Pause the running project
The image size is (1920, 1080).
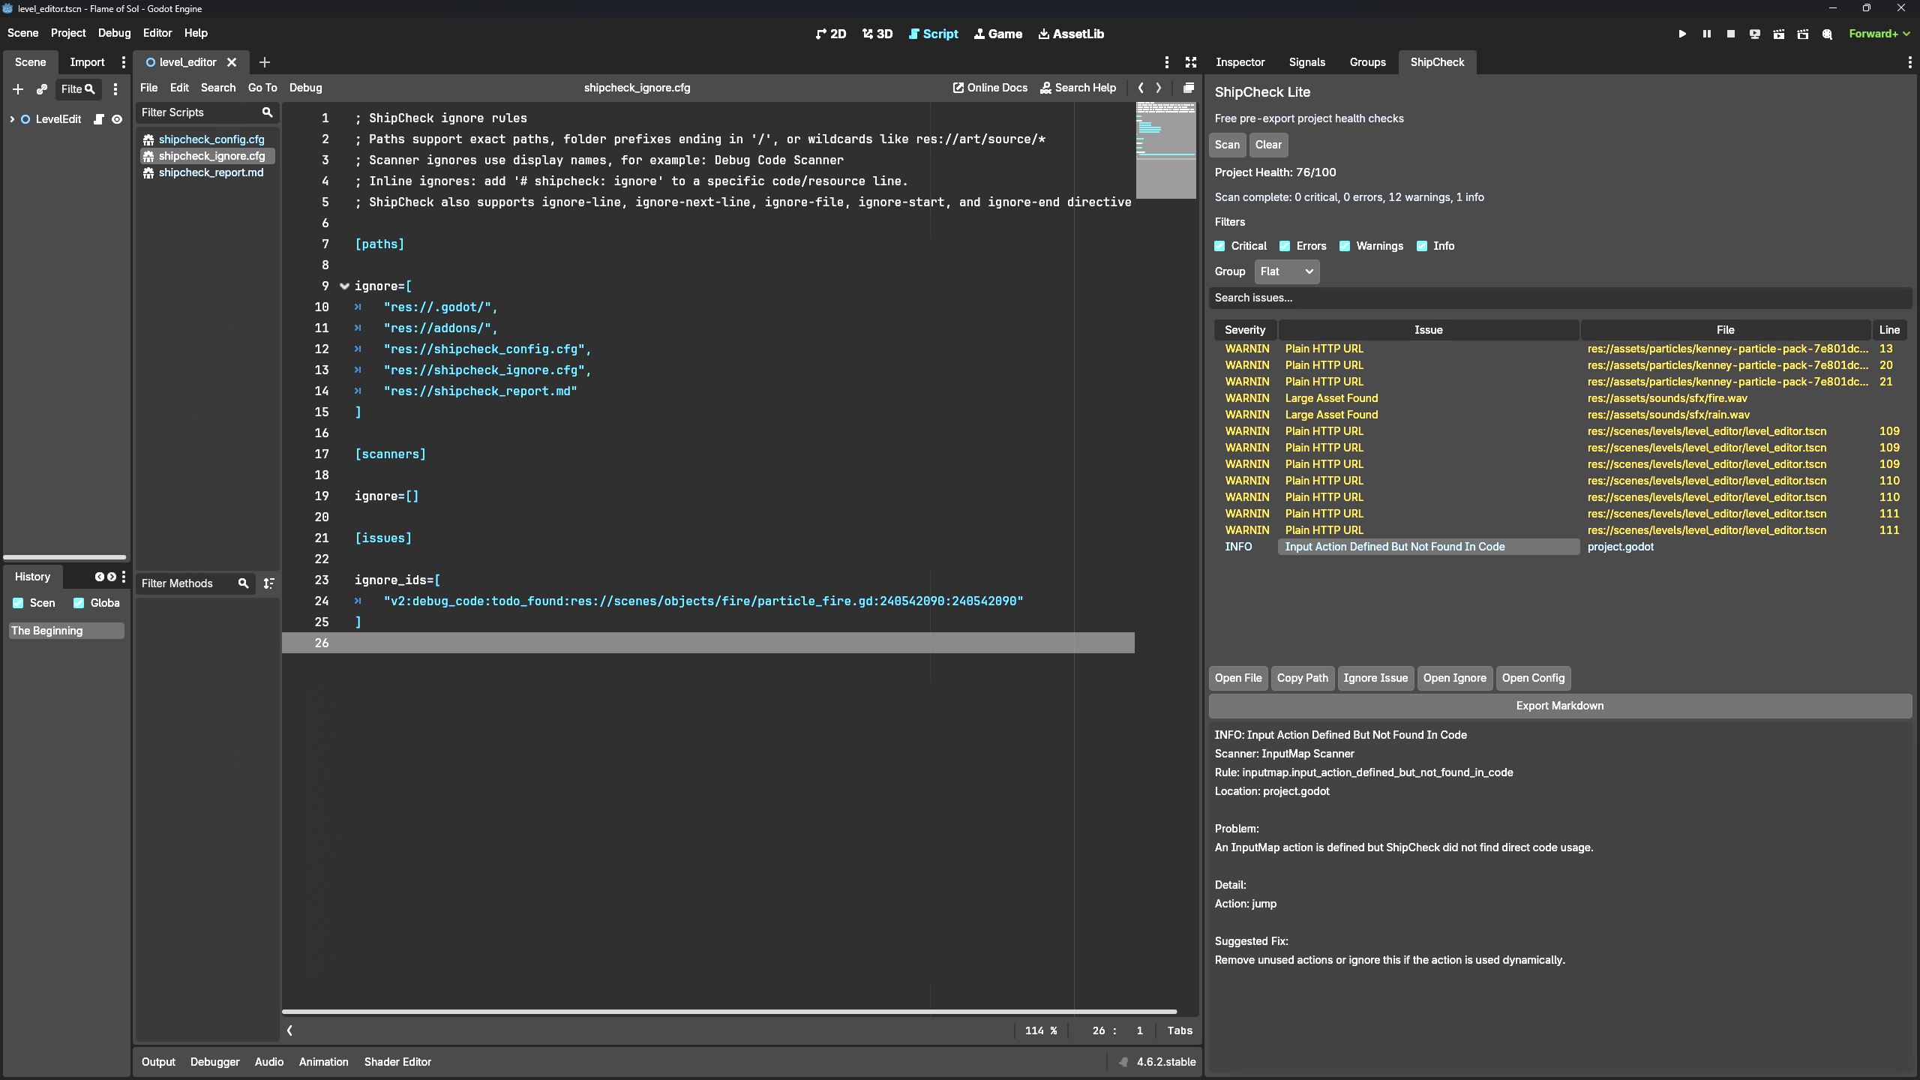(x=1707, y=34)
